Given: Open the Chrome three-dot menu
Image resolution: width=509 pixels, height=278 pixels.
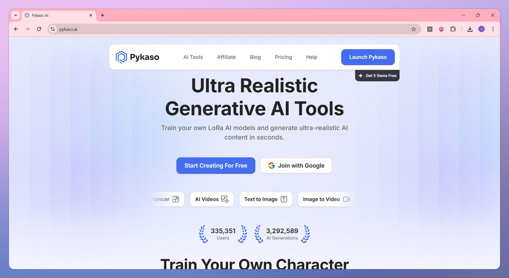Looking at the screenshot, I should point(493,29).
